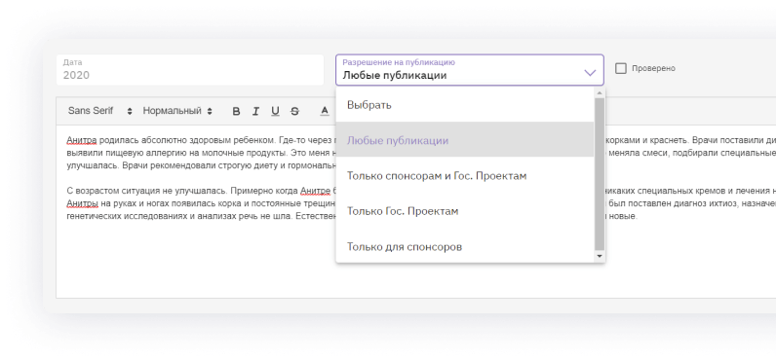Open the text color picker
776x360 pixels.
pos(325,111)
